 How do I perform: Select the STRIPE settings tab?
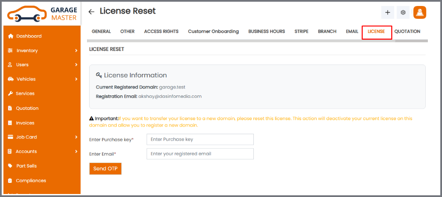pos(301,32)
